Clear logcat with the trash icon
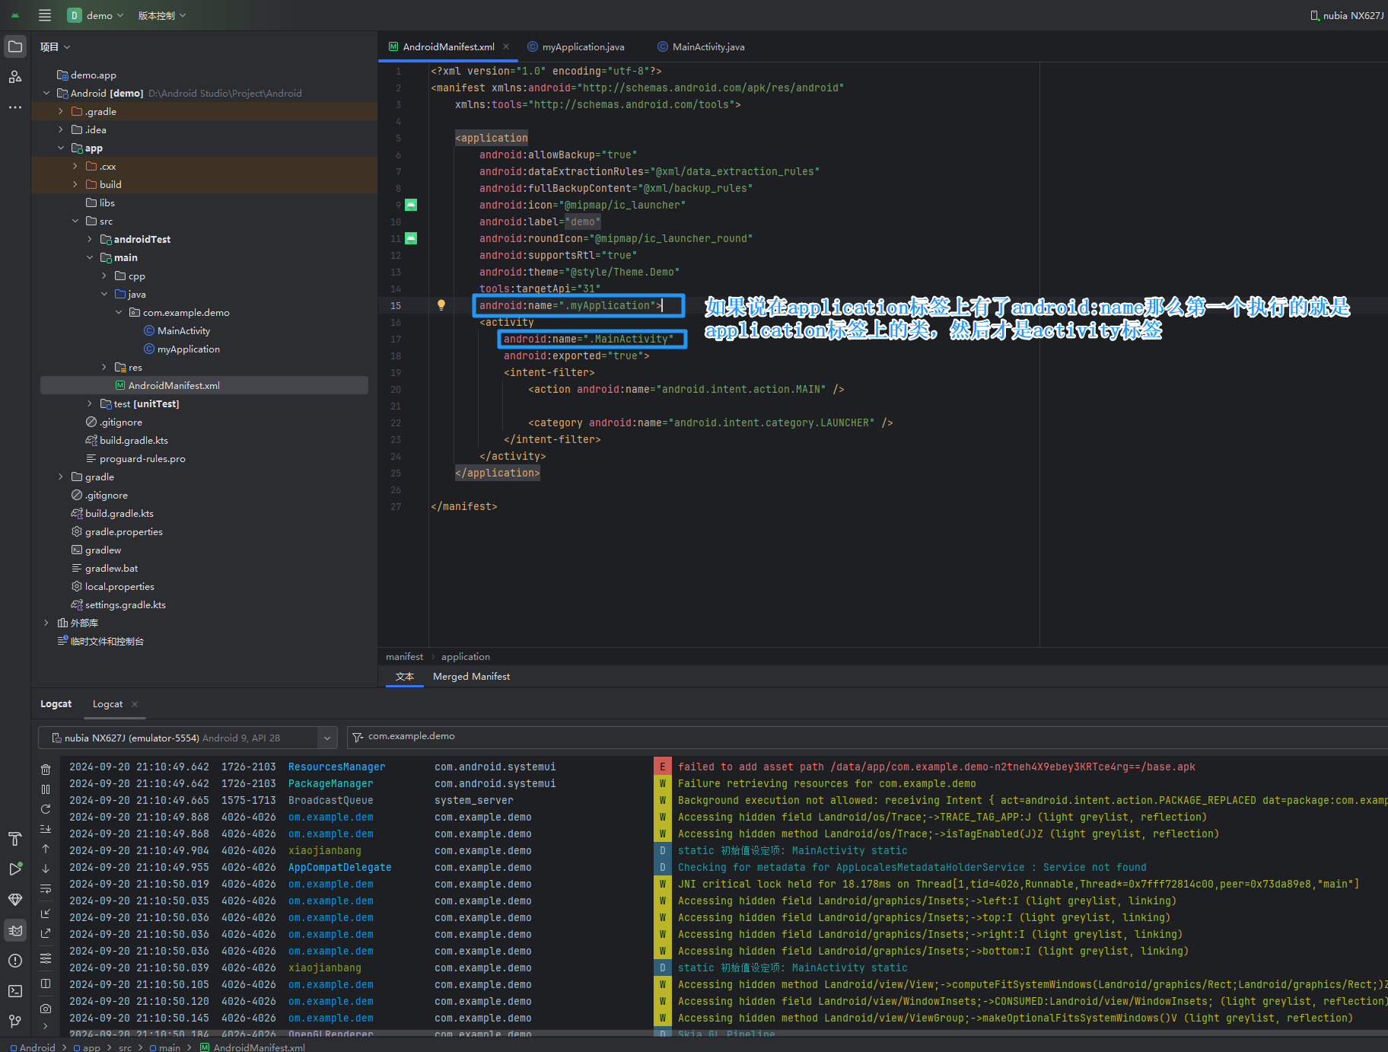 (46, 770)
